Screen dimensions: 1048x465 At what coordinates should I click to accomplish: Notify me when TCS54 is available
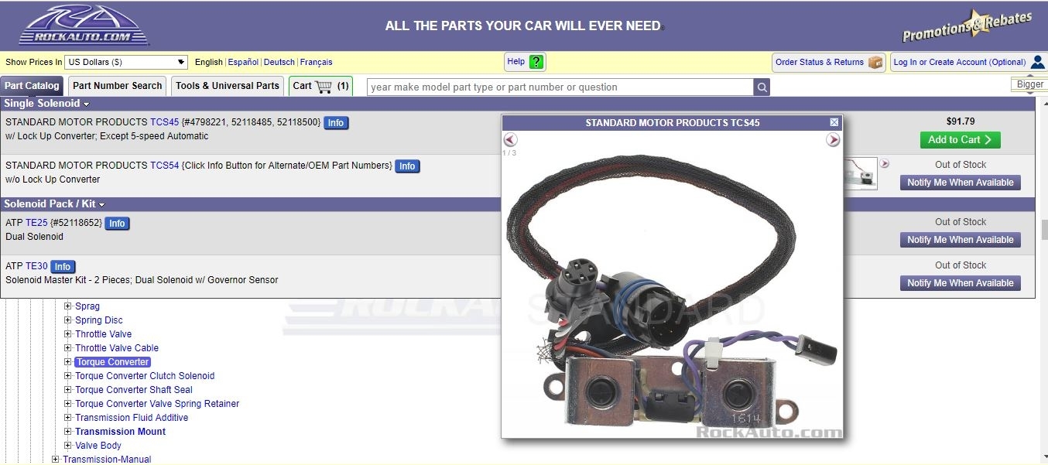960,183
